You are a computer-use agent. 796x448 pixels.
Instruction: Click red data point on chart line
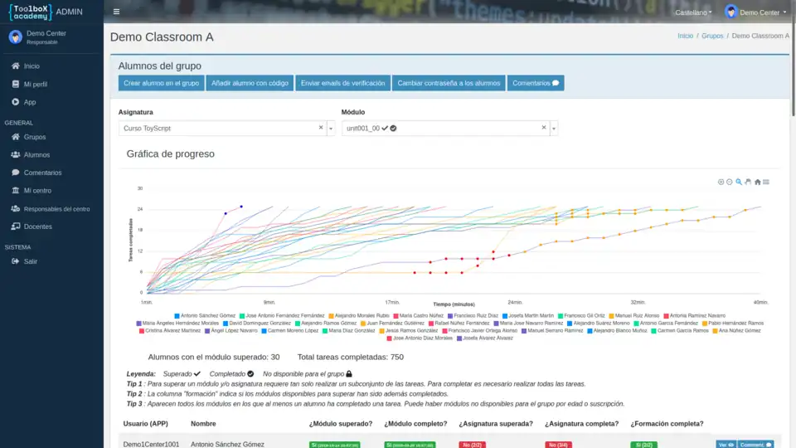tap(430, 262)
